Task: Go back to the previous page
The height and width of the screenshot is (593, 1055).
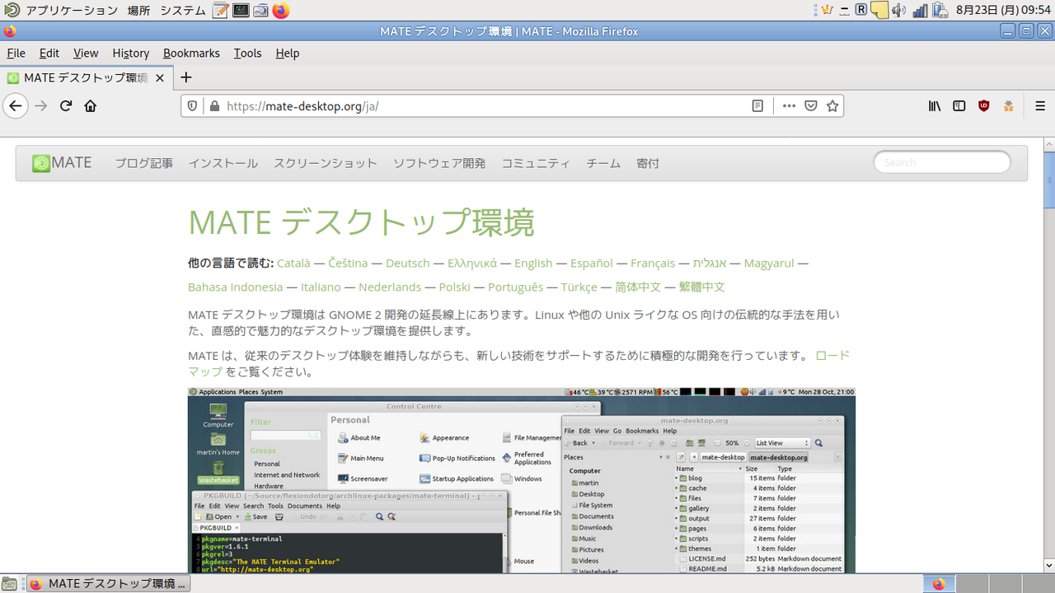Action: pos(15,105)
